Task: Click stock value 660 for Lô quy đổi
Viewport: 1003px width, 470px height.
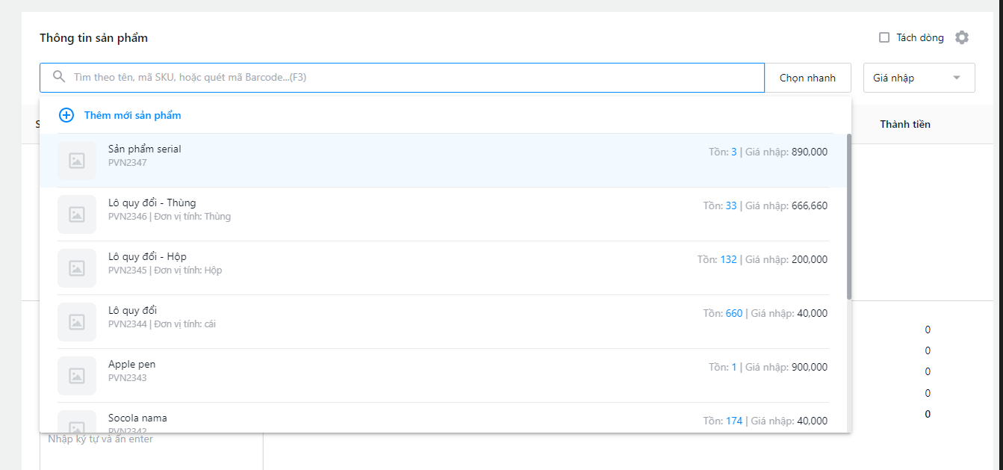Action: 734,313
